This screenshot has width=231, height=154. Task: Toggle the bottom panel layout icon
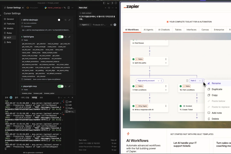(108, 3)
